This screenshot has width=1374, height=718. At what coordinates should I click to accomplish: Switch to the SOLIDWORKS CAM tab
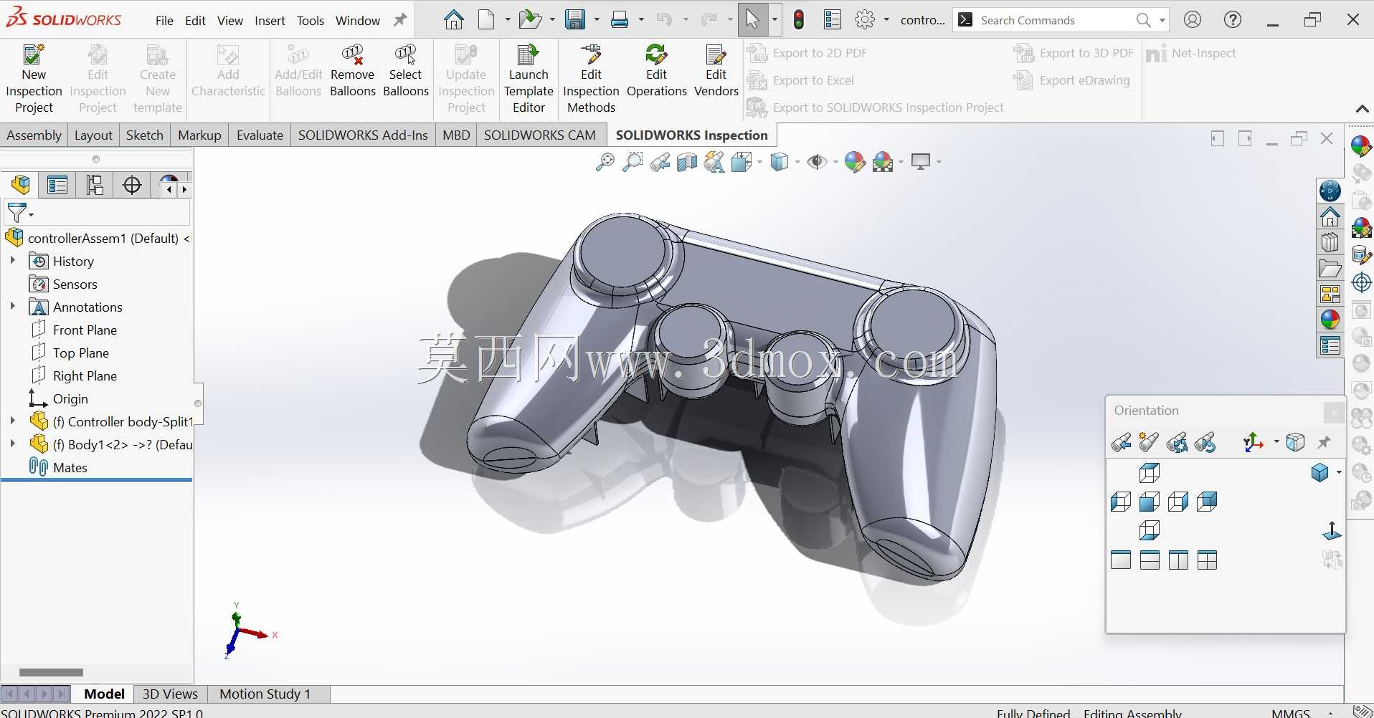[539, 135]
